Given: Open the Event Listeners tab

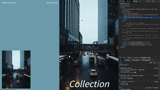Looking at the screenshot, I should point(135,60).
